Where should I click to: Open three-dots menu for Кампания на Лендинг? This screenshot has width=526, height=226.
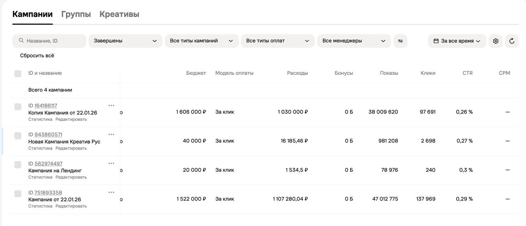click(x=111, y=164)
